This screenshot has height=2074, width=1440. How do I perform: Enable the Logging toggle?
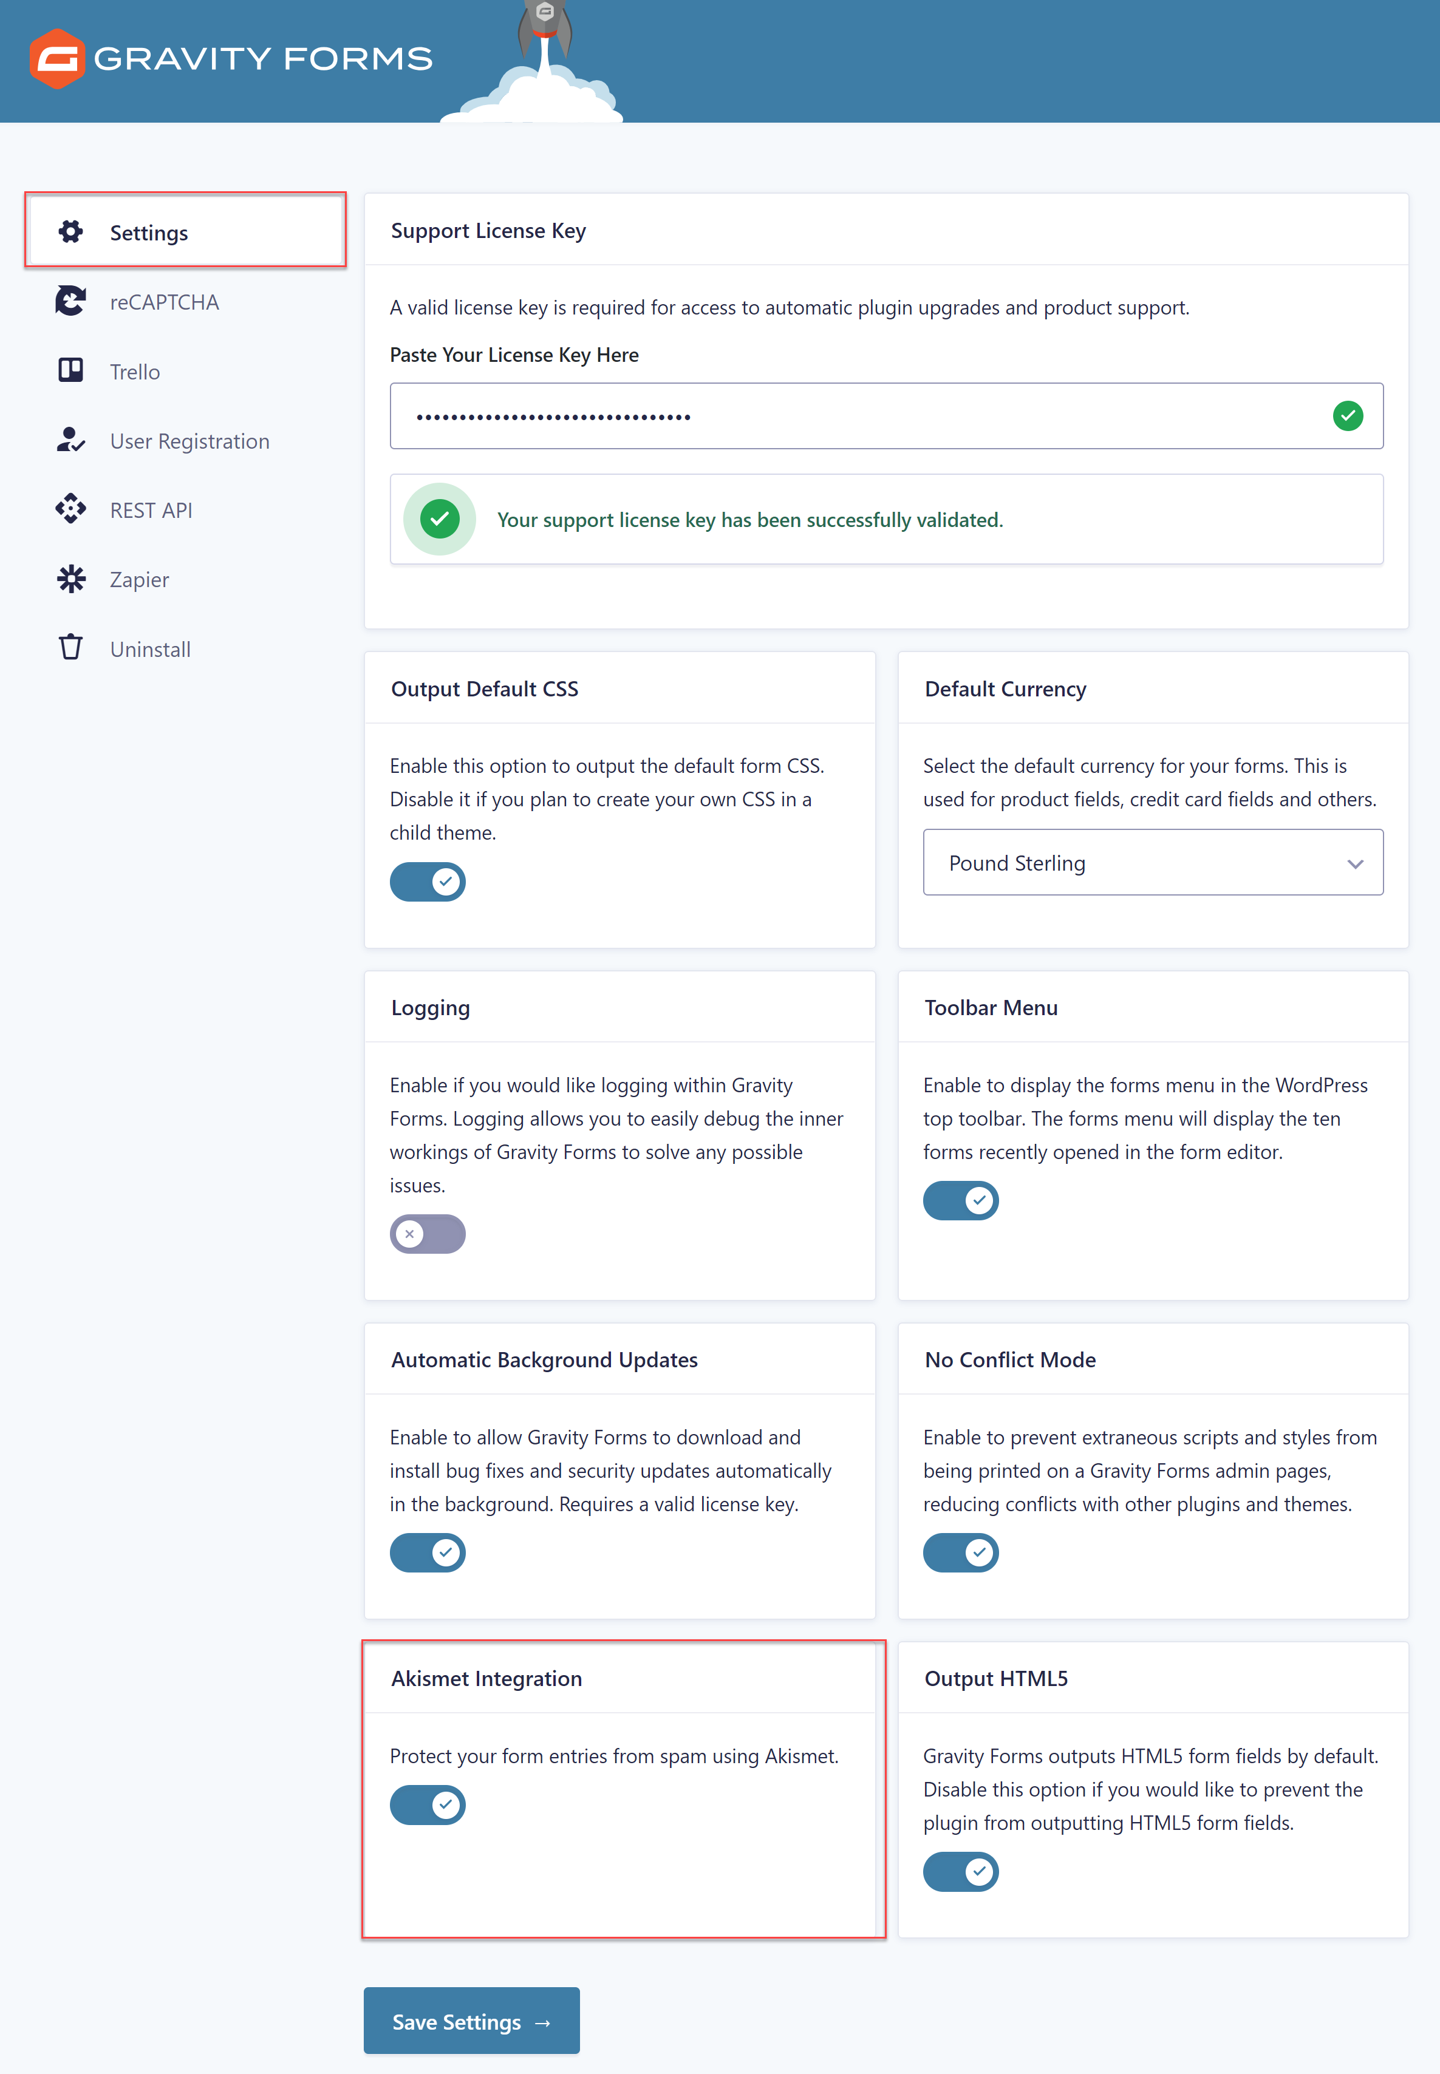click(x=428, y=1234)
